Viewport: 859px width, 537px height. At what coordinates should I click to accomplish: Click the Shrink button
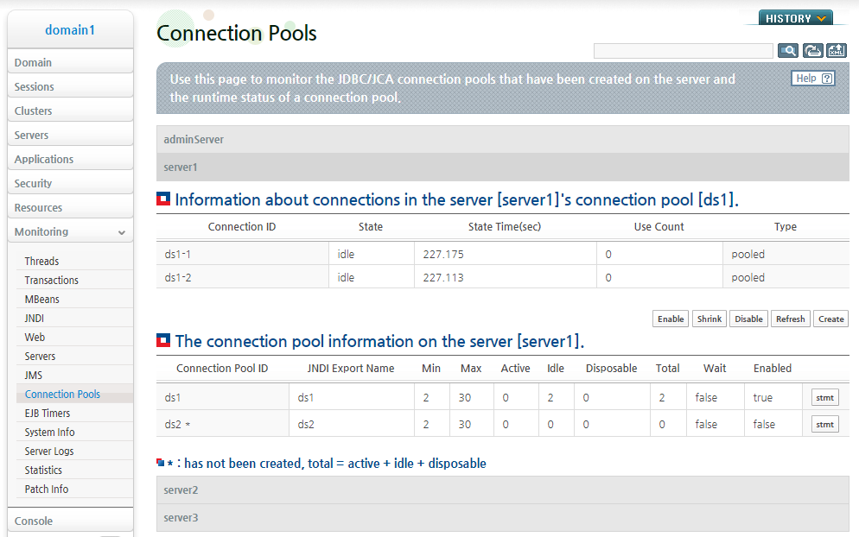(709, 319)
